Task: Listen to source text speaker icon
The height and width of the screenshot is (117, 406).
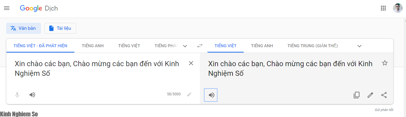Action: pos(32,95)
